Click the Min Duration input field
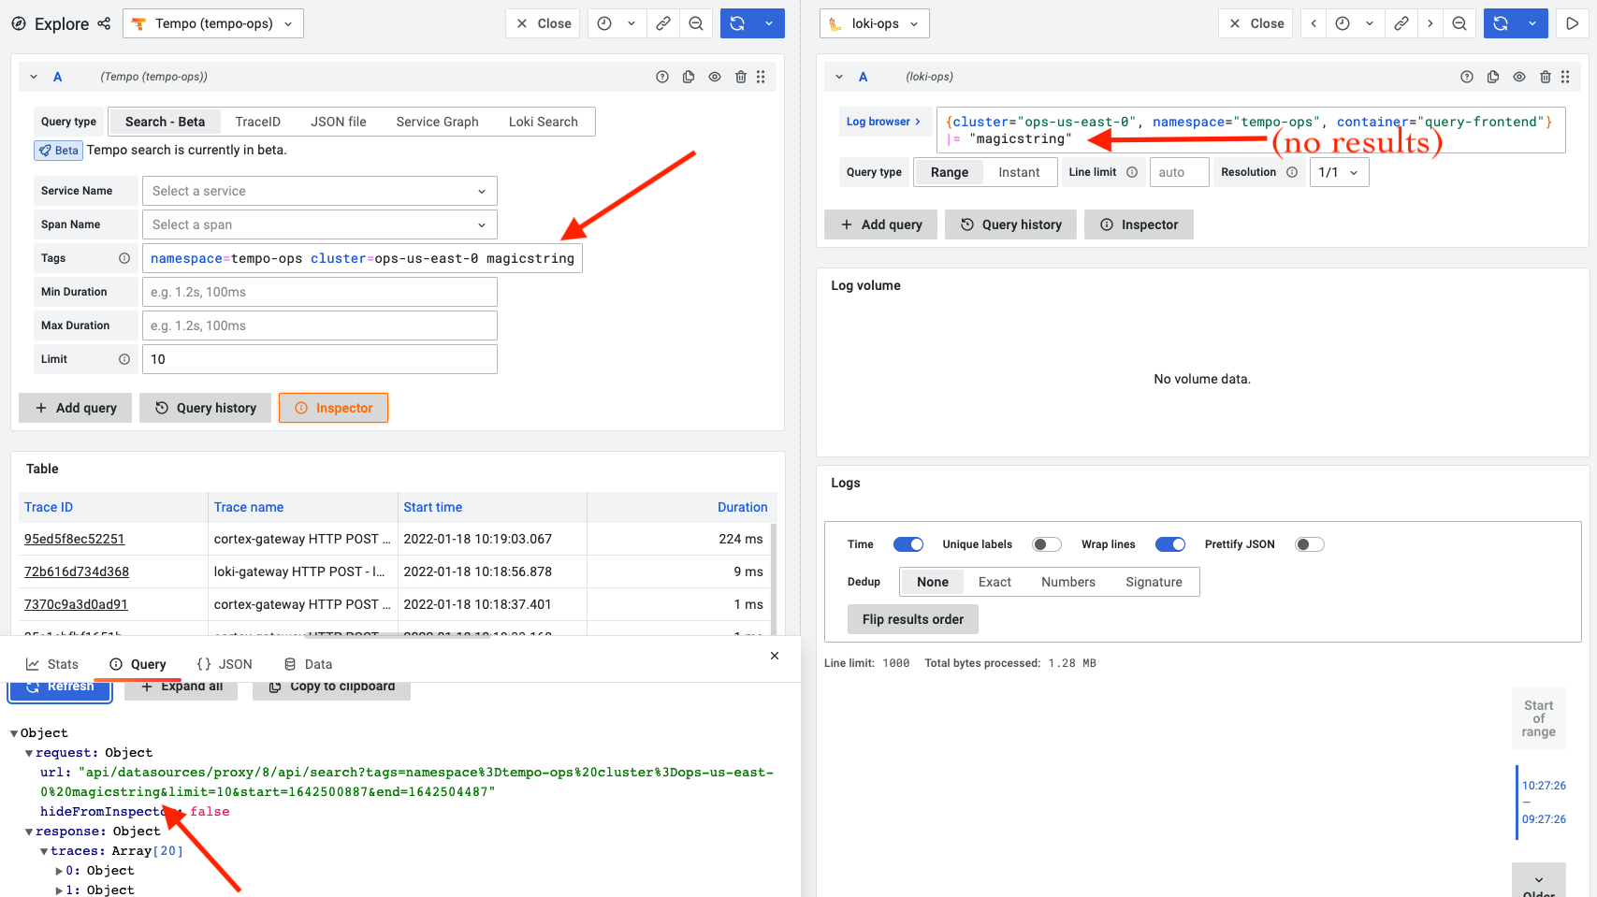The image size is (1597, 897). click(x=319, y=291)
